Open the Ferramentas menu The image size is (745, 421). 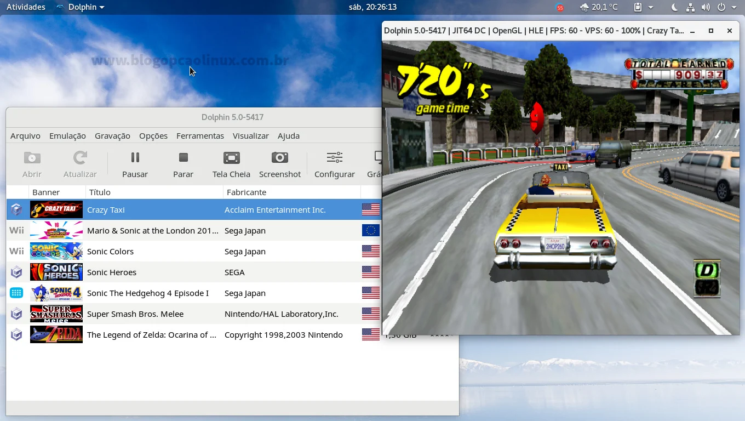(x=200, y=136)
